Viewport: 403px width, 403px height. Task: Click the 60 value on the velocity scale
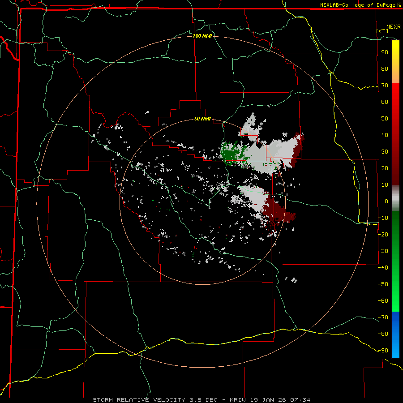pyautogui.click(x=385, y=102)
